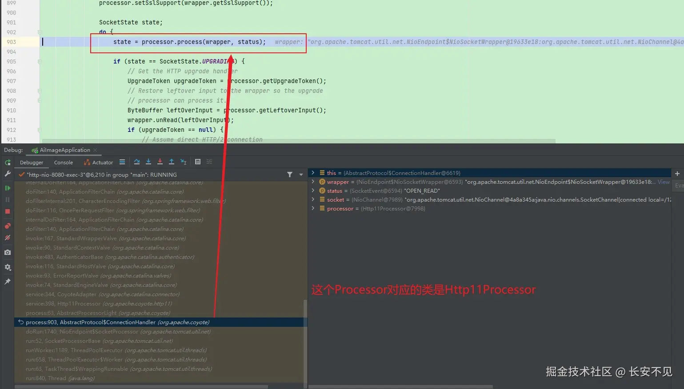Click the Pin Tab icon
684x389 pixels.
8,282
